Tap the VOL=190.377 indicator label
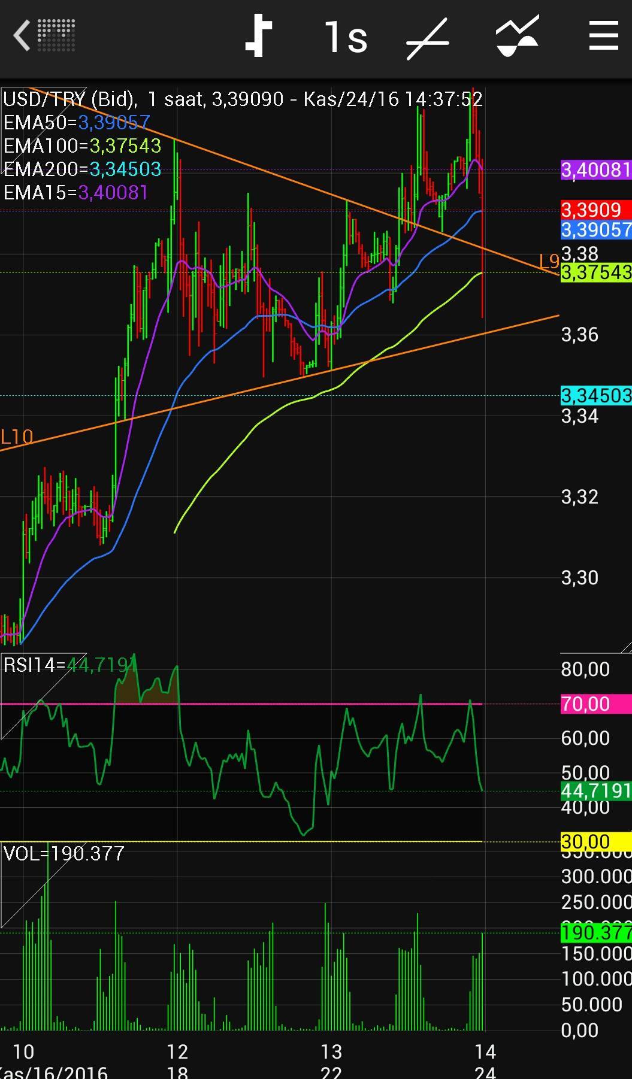Viewport: 632px width, 1079px height. click(x=64, y=853)
